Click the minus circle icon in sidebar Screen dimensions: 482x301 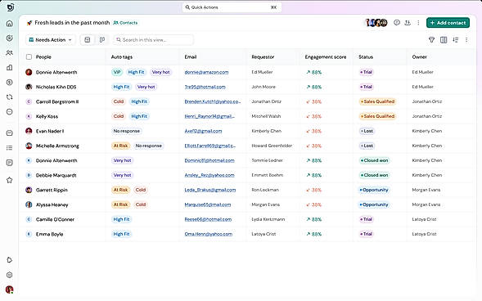click(x=10, y=112)
